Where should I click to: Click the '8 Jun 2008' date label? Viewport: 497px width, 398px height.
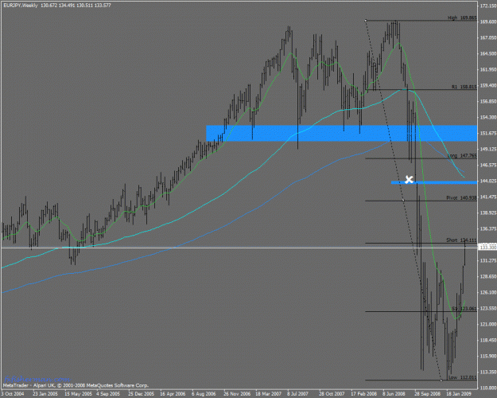tap(394, 393)
